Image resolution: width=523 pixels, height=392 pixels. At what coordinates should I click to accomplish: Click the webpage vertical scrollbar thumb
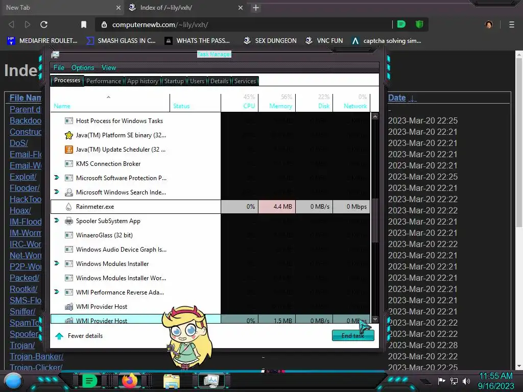click(519, 143)
